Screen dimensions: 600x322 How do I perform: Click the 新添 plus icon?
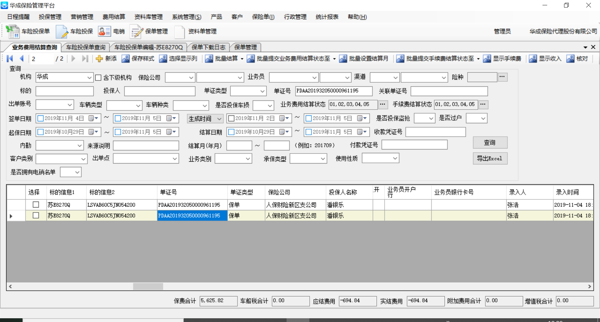(x=99, y=59)
